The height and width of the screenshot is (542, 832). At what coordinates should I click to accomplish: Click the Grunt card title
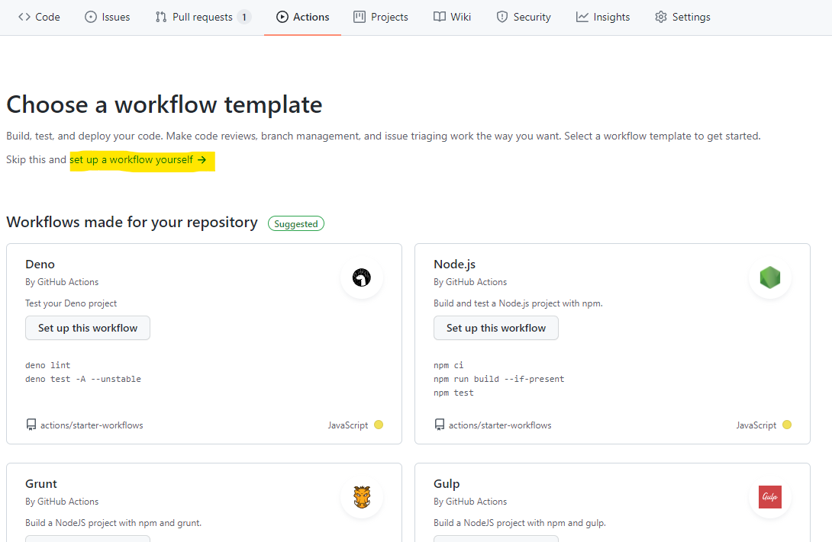pyautogui.click(x=41, y=484)
